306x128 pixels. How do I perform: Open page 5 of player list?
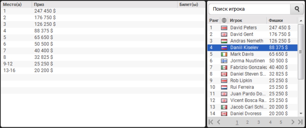tap(281, 122)
